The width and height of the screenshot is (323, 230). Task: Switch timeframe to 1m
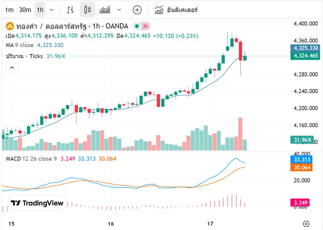pyautogui.click(x=9, y=10)
